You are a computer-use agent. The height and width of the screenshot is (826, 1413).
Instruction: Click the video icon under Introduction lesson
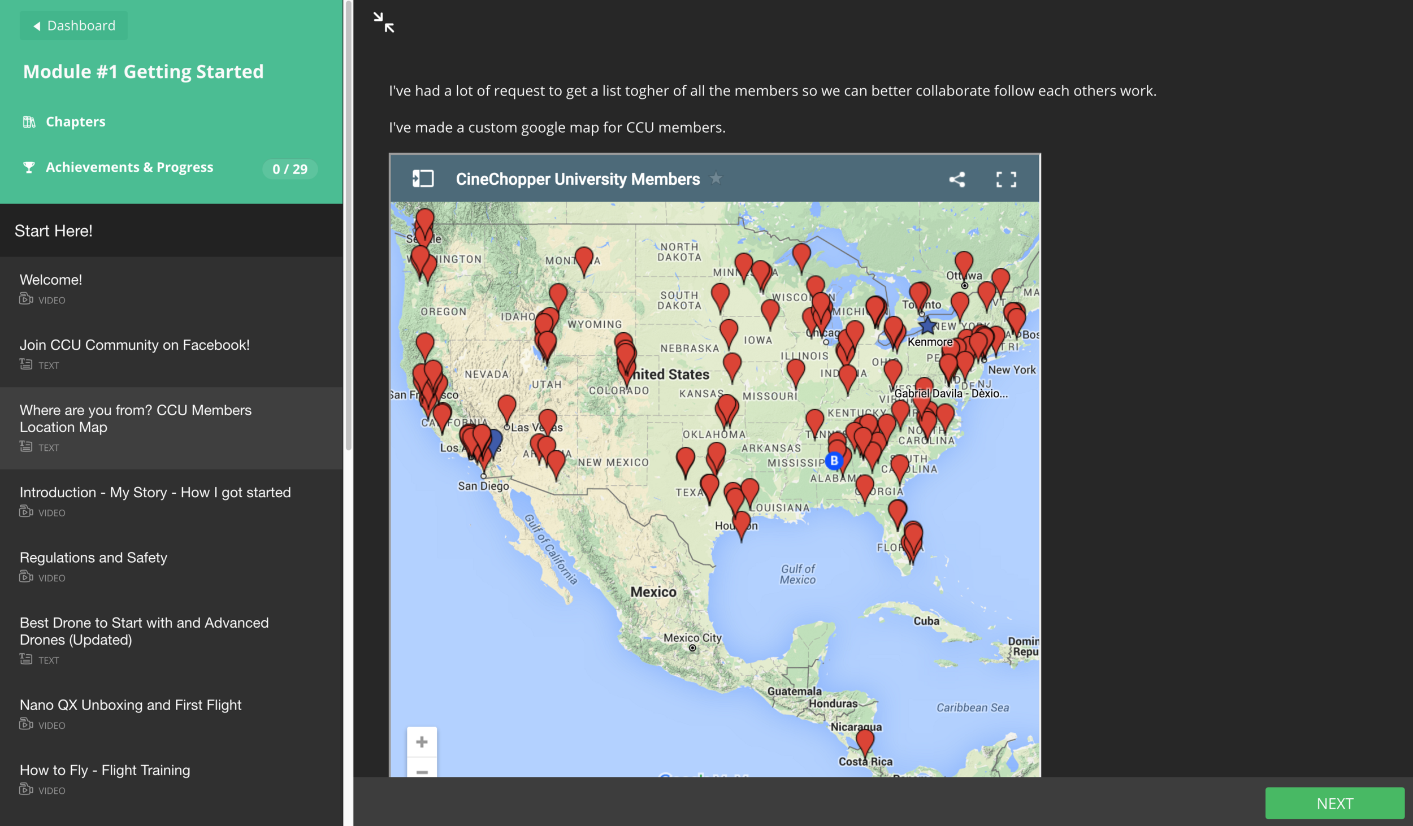pos(26,511)
